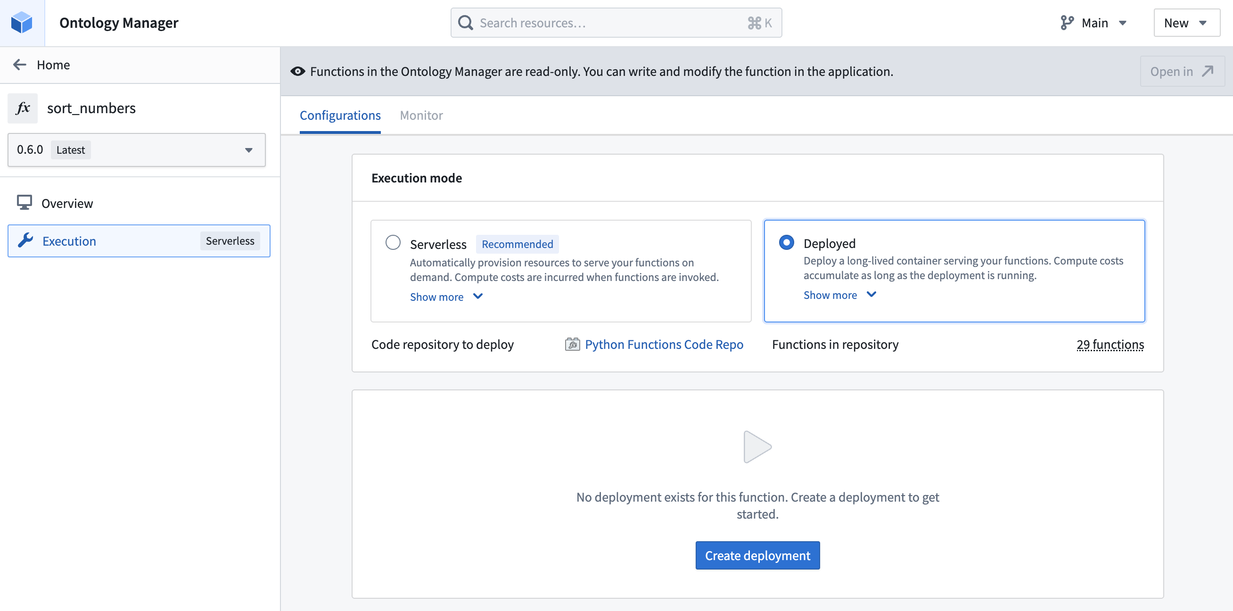
Task: Click inside the Search resources field
Action: coord(575,22)
